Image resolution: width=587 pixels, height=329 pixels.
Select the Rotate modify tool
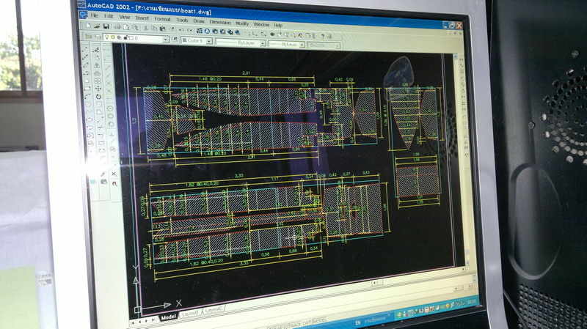98,97
